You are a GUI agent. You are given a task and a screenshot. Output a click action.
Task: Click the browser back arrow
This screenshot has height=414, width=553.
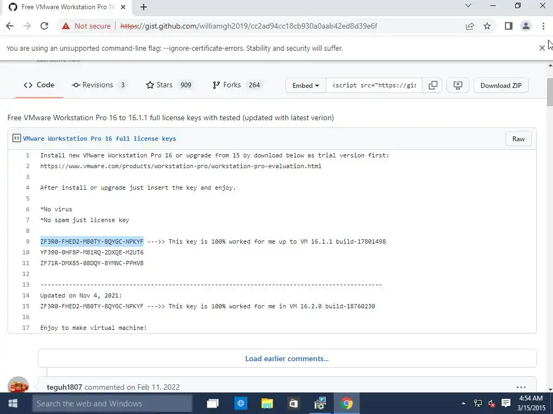point(10,26)
